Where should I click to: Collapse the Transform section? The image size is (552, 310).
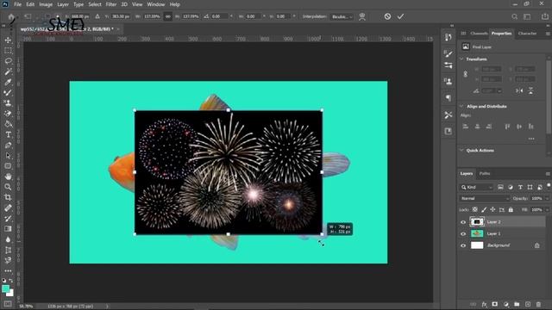pos(461,59)
